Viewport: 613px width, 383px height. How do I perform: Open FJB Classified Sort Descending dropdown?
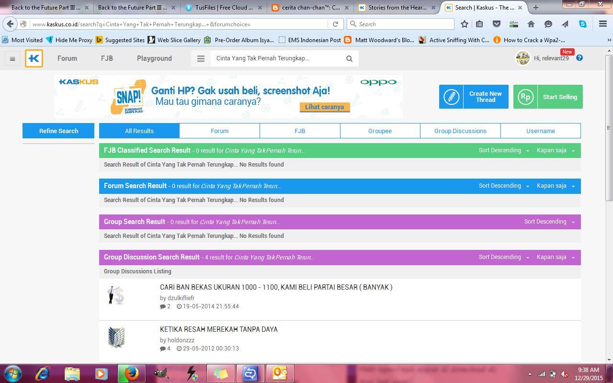tap(503, 150)
